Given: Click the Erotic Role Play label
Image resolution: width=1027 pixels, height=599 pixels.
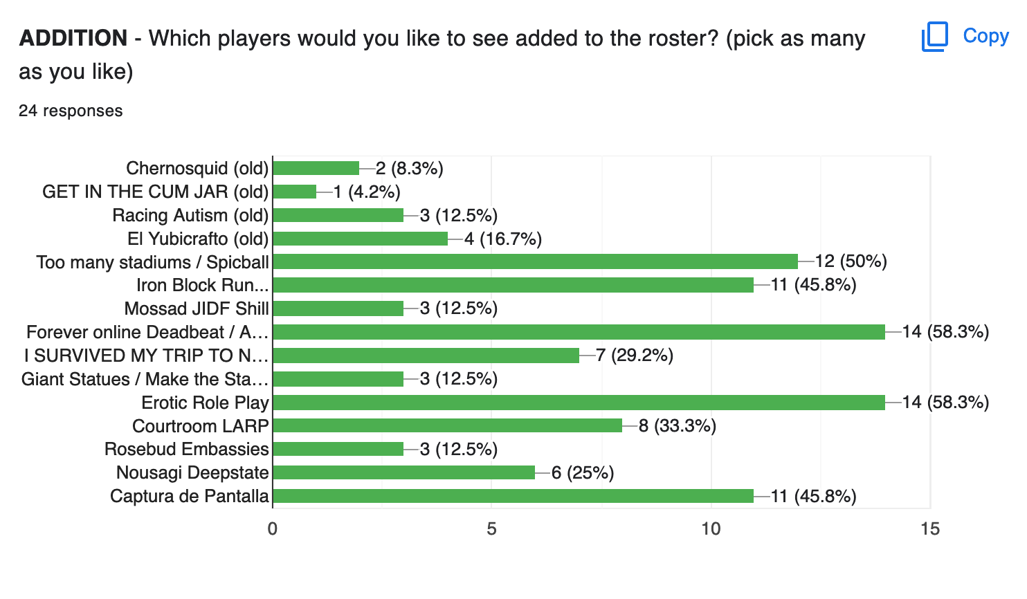Looking at the screenshot, I should point(205,403).
